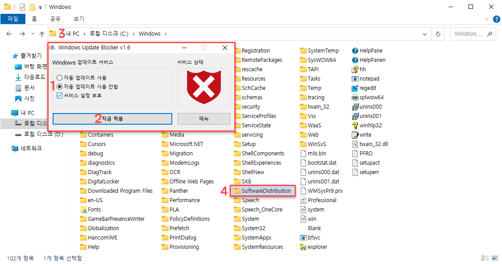Select the notepad application icon

point(355,79)
